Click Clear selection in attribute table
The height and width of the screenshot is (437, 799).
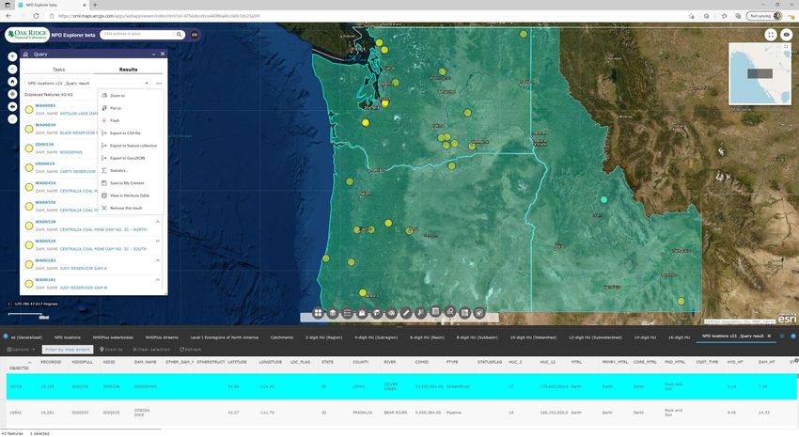[x=150, y=350]
